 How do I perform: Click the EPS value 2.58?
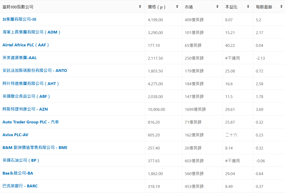click(259, 84)
